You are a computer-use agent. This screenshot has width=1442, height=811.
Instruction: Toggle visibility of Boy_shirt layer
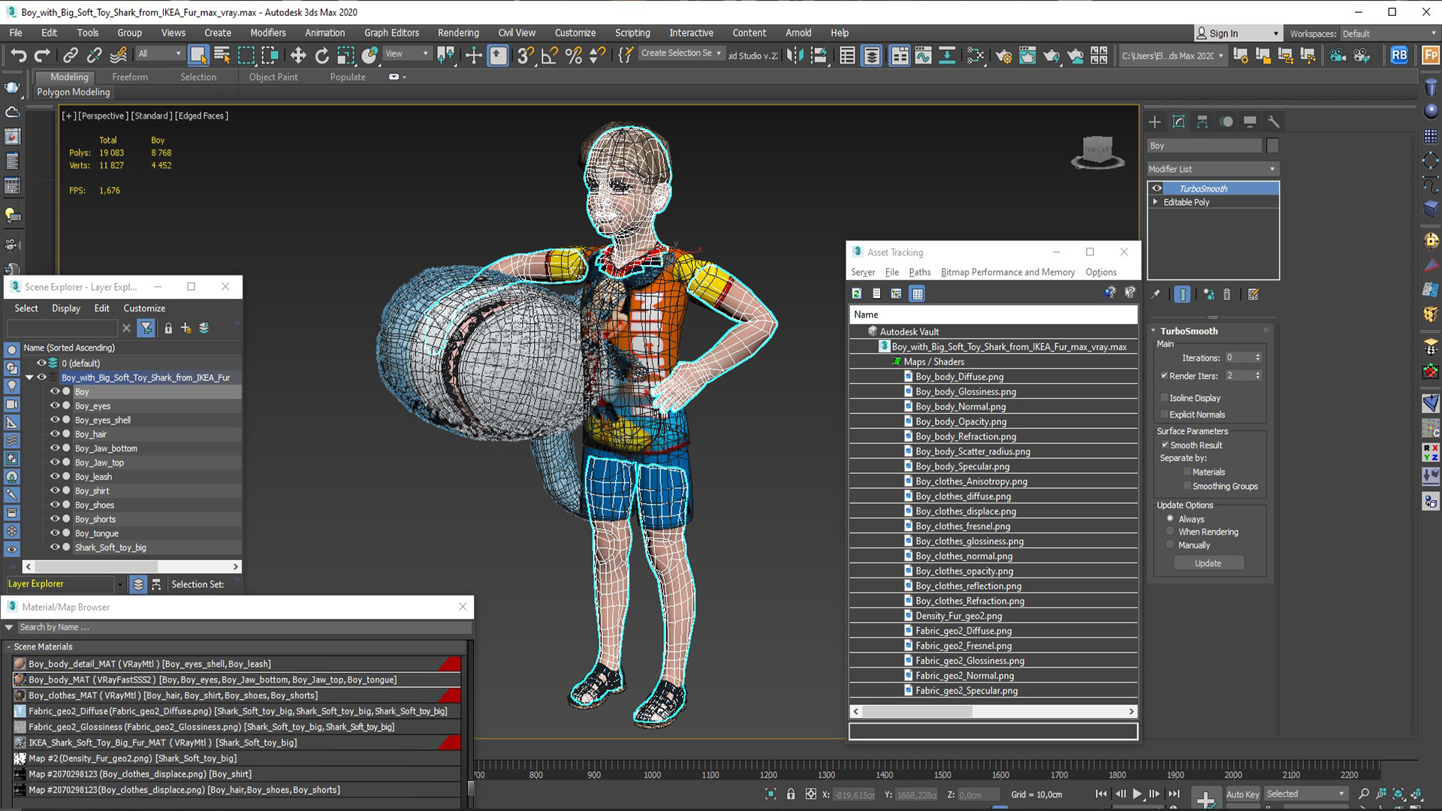55,490
